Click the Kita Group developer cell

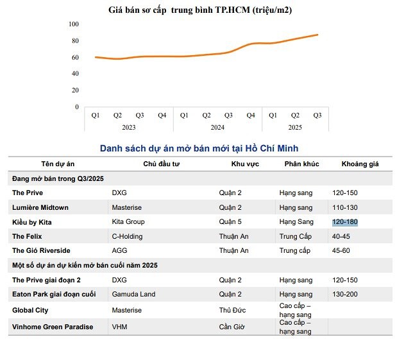coord(128,221)
